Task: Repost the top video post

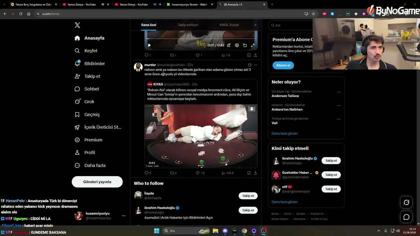Action: [173, 55]
